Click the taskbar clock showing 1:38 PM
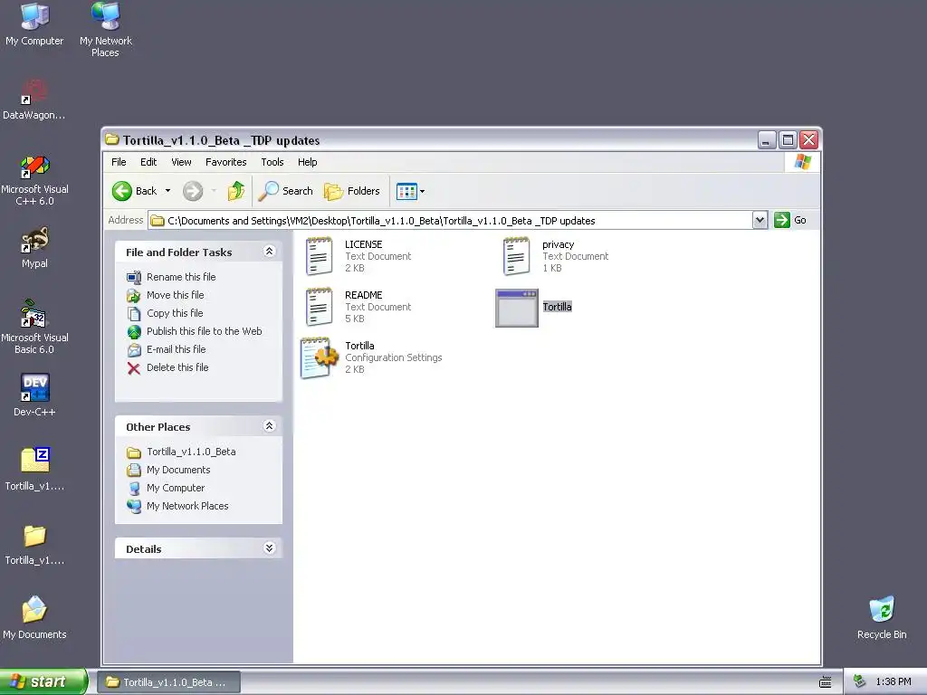Image resolution: width=927 pixels, height=695 pixels. pos(894,682)
